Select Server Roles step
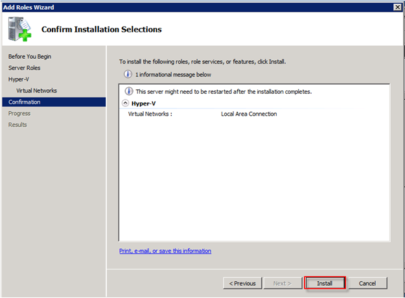This screenshot has height=298, width=405. 24,68
